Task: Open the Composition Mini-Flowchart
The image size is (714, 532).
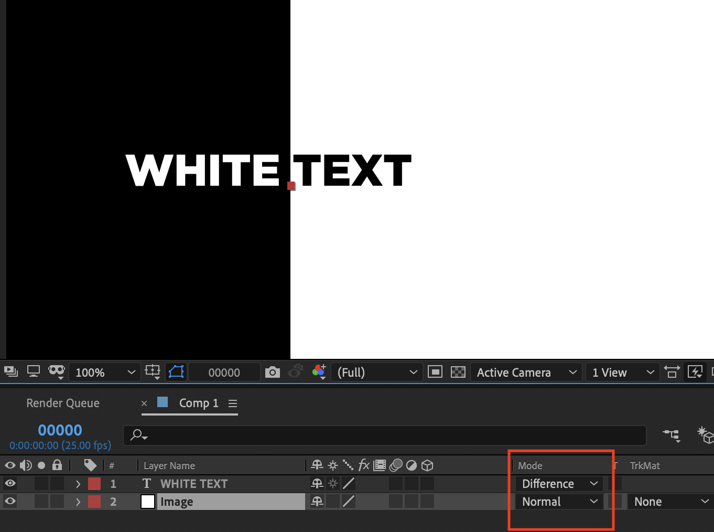Action: pyautogui.click(x=672, y=435)
